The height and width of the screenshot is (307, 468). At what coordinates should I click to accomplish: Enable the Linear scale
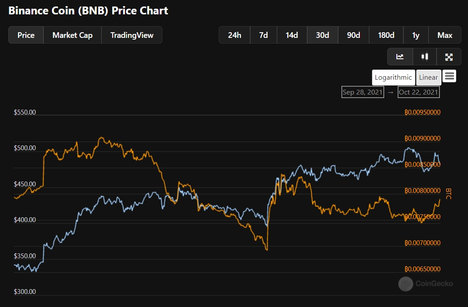click(x=429, y=78)
